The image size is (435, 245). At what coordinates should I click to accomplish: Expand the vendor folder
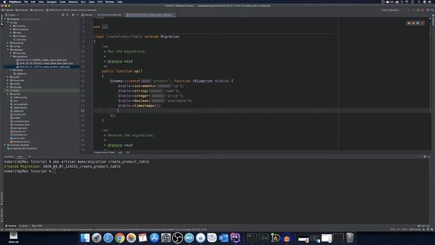tap(8, 94)
